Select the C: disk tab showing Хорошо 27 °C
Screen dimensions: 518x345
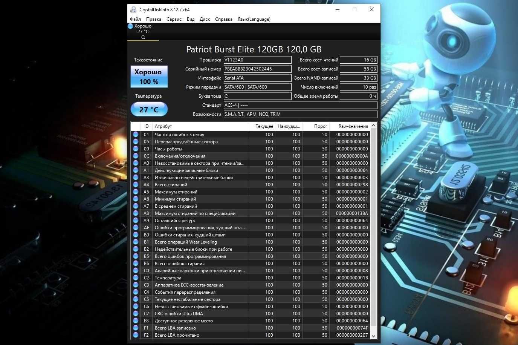143,32
